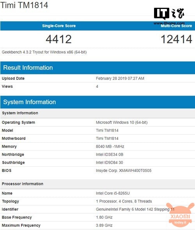Click the 1.80 GHz base frequency value
The height and width of the screenshot is (230, 195).
tap(104, 218)
